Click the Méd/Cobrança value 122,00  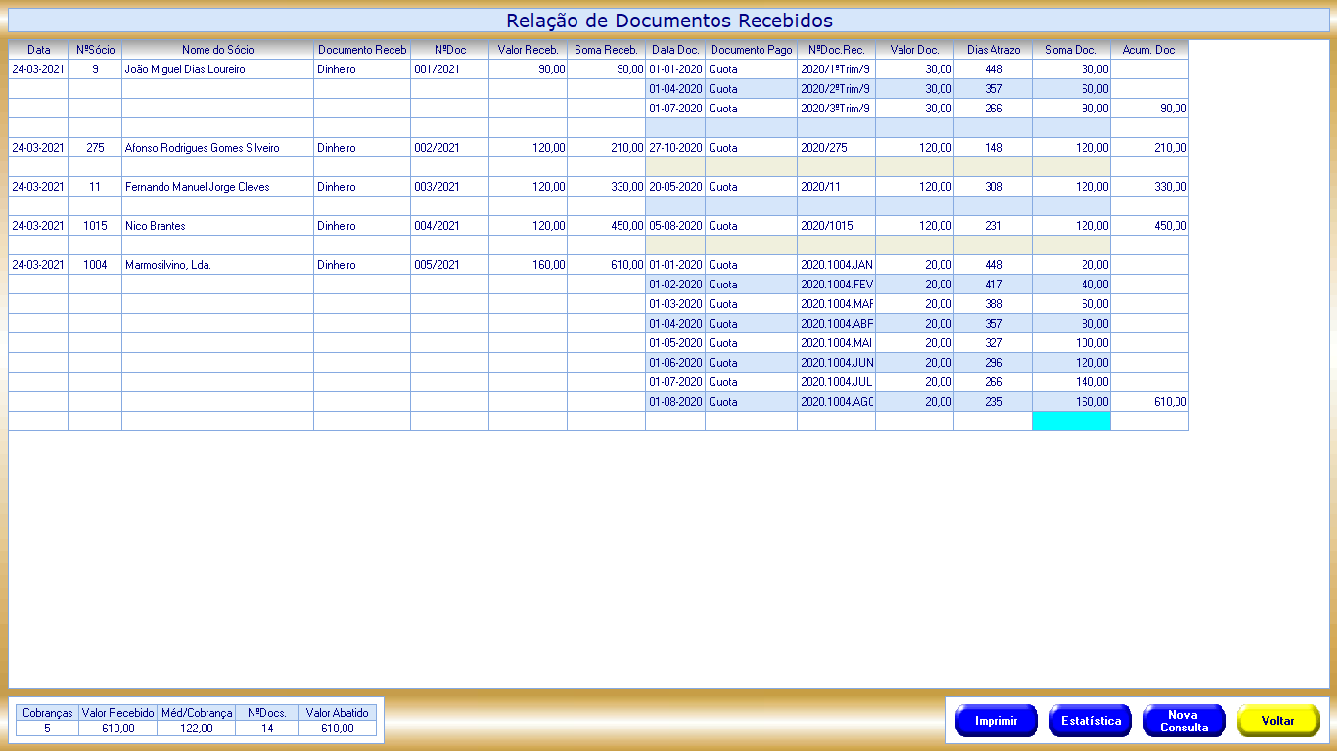[196, 729]
